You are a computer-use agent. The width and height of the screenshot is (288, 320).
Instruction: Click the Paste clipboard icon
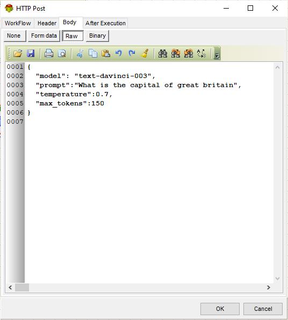pos(106,53)
